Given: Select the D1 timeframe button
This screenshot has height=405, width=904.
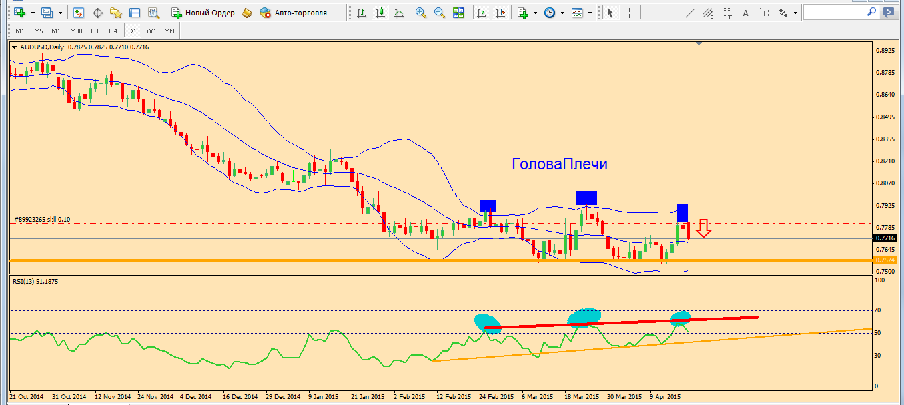Looking at the screenshot, I should point(132,31).
